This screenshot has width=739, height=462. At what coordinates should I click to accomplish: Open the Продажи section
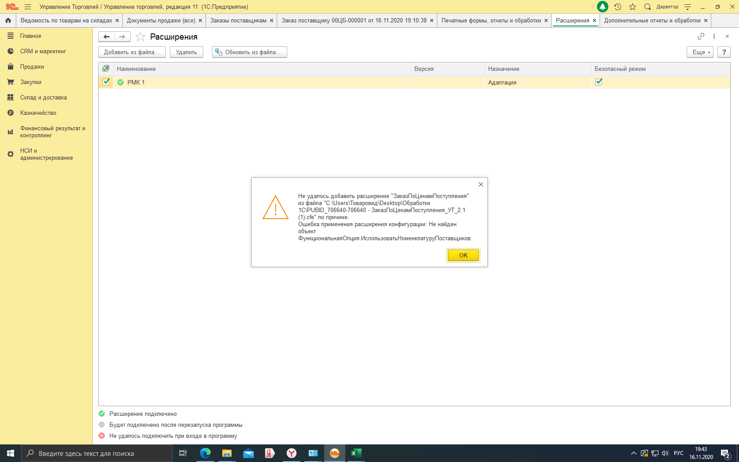pyautogui.click(x=32, y=67)
